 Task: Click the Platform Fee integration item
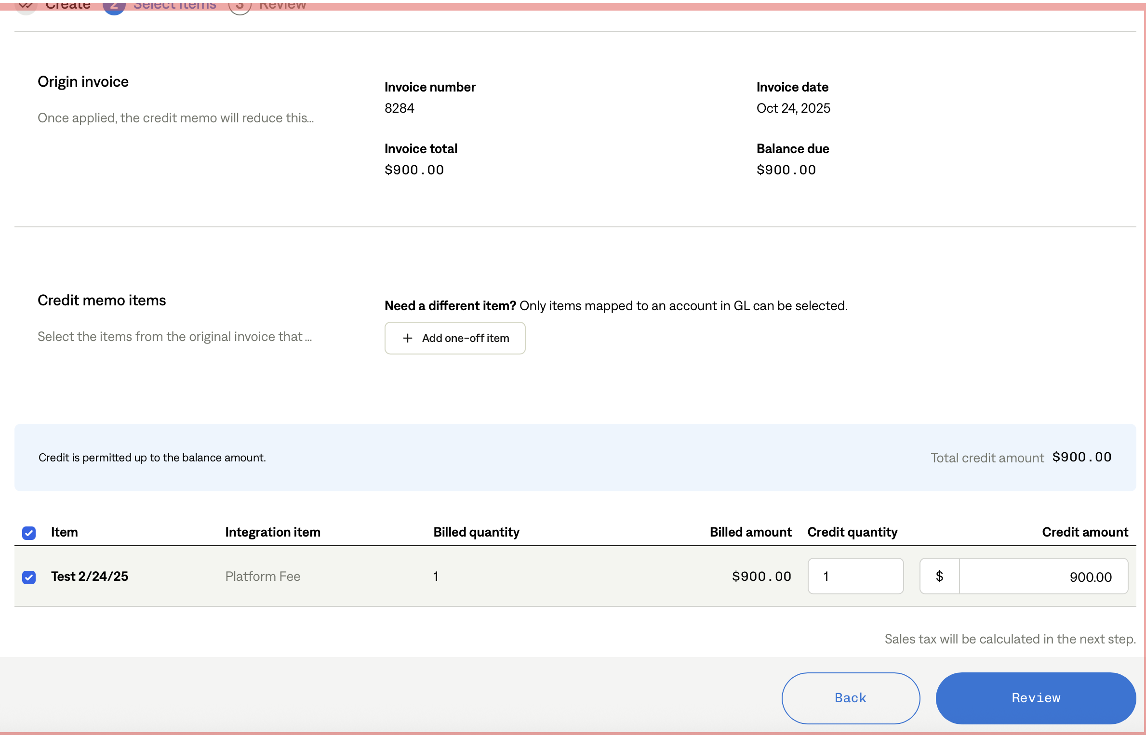[263, 577]
